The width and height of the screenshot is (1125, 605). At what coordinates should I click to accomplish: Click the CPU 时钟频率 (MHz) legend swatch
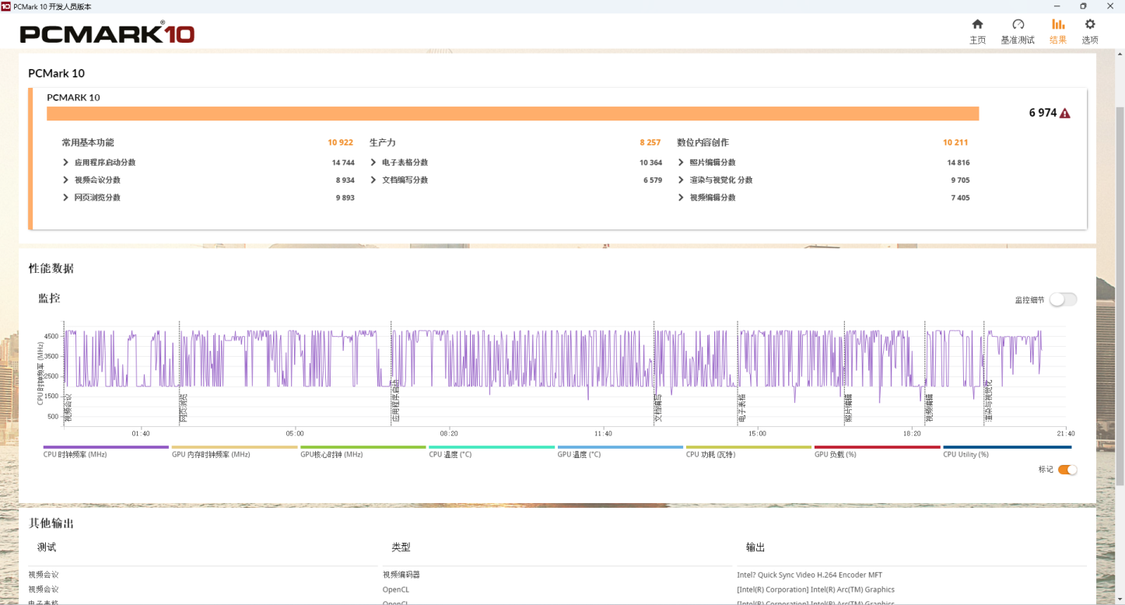(x=106, y=447)
